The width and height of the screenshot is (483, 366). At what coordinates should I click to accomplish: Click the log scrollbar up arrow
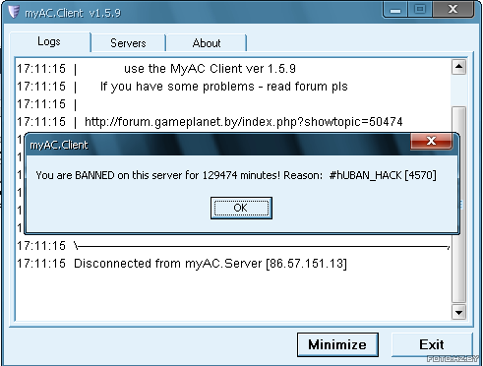(458, 67)
